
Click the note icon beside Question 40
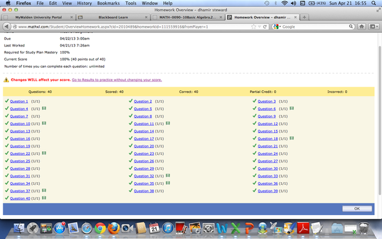point(44,198)
